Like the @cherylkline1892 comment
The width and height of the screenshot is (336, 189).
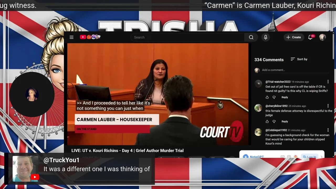(267, 121)
